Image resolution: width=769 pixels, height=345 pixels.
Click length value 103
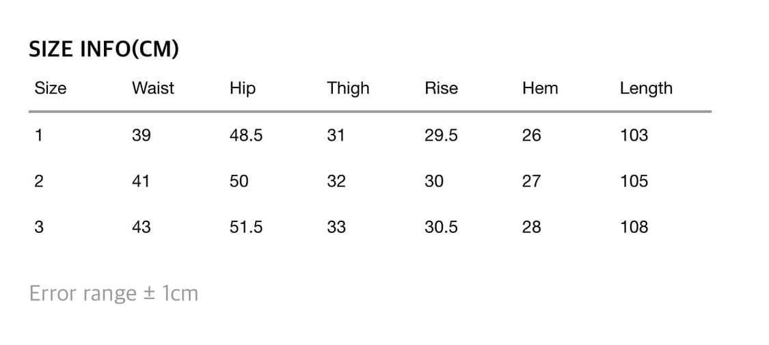(x=634, y=135)
